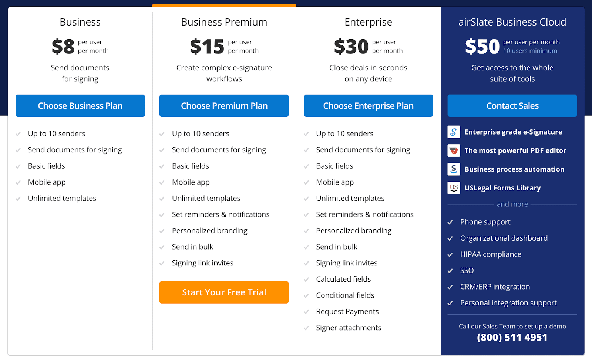Click checkmark beside SSO feature

450,271
